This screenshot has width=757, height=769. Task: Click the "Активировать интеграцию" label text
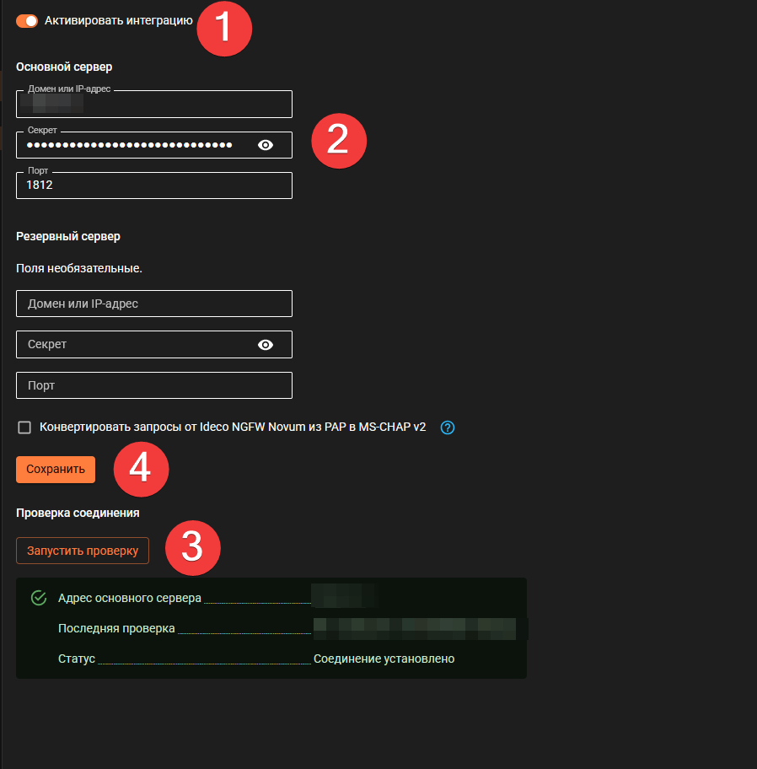point(118,20)
